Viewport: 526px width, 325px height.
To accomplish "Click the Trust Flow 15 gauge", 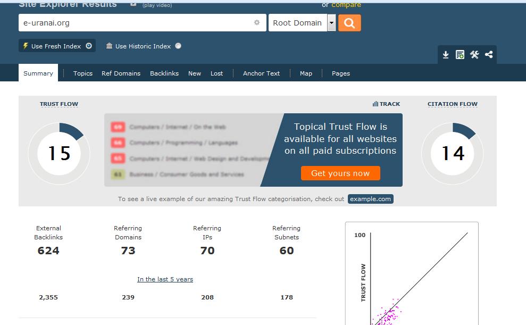I will coord(59,153).
